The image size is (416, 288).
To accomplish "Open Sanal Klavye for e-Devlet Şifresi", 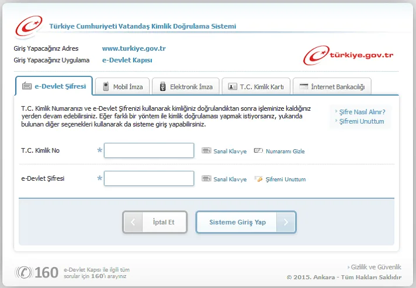I will point(230,180).
